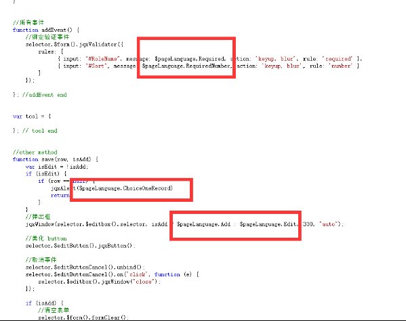Image resolution: width=406 pixels, height=321 pixels.
Task: Click $pageLanguage.Edit in jqxWindow call
Action: [268, 224]
